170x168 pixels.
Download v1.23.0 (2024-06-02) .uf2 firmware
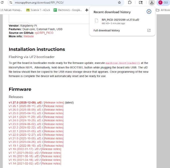[25, 124]
